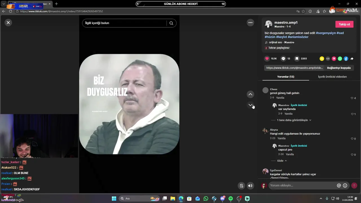Screen dimensions: 361x203
Task: Open hashtag #sad
Action: click(340, 33)
